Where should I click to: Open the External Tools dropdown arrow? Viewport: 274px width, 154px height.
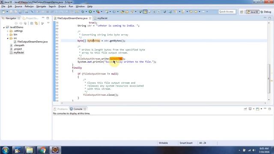[x=101, y=12]
